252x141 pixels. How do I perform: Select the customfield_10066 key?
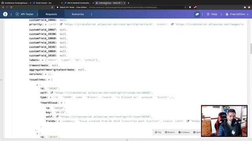point(43,20)
